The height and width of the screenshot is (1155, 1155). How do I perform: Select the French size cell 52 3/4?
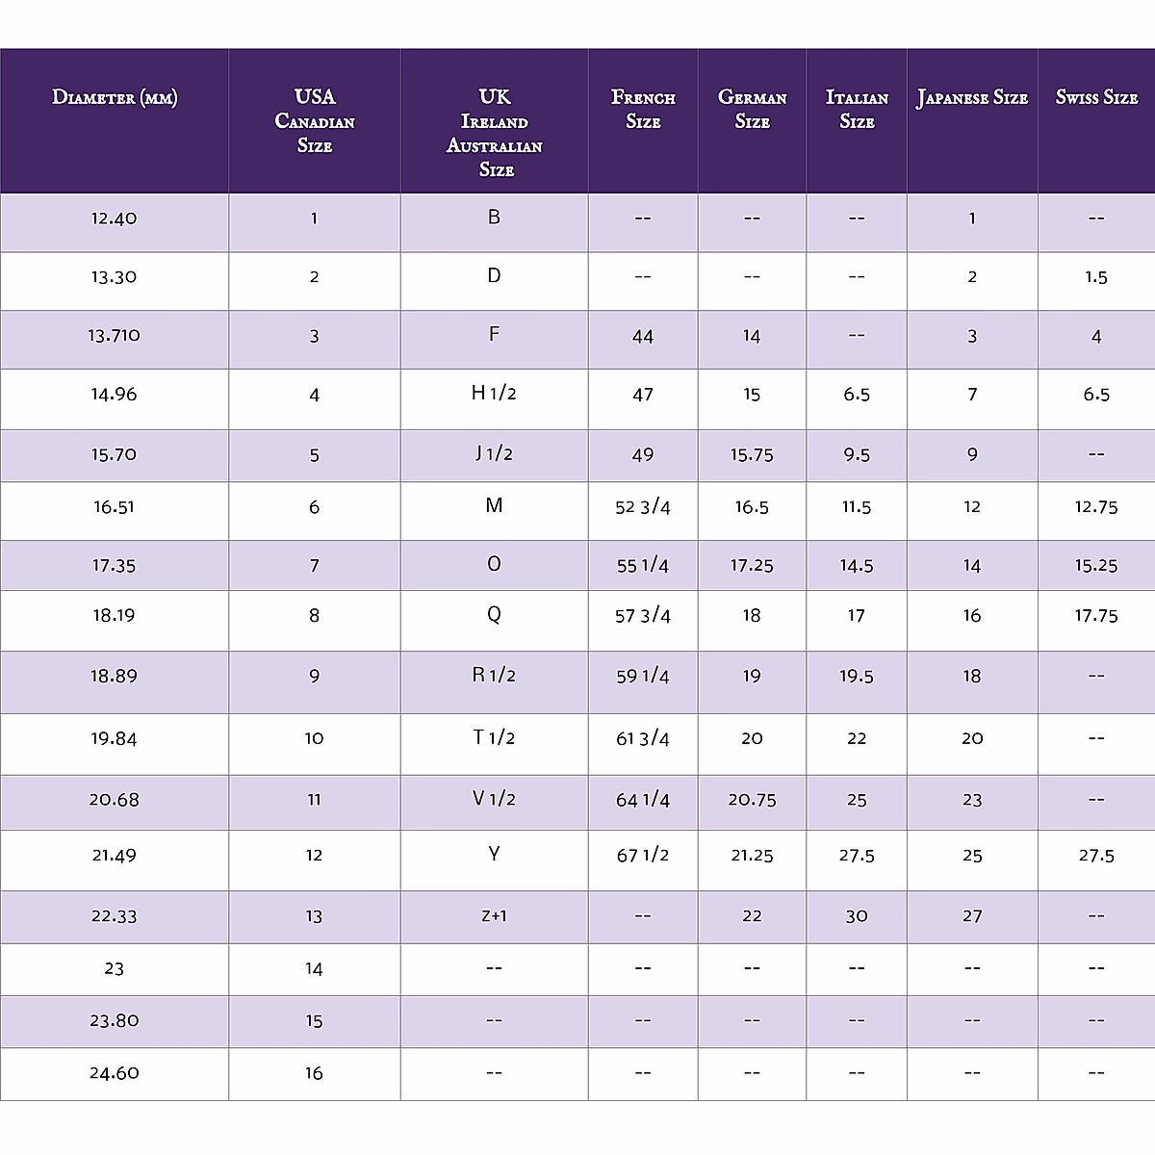[643, 507]
